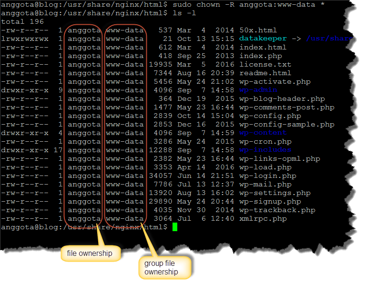
Task: Click the wp-settings.php filename
Action: tap(274, 193)
